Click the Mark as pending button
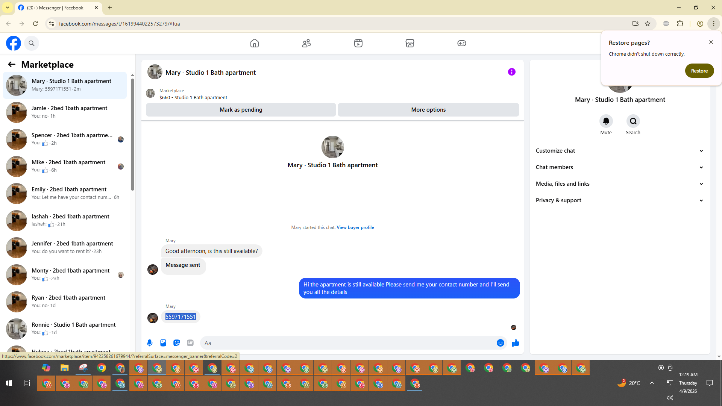The height and width of the screenshot is (406, 722). point(241,110)
